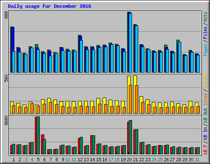Image resolution: width=210 pixels, height=164 pixels.
Task: Click day 27 on the x-axis
Action: pos(172,159)
